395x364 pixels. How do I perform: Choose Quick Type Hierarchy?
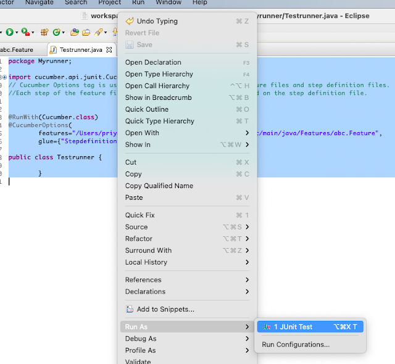coord(187,122)
